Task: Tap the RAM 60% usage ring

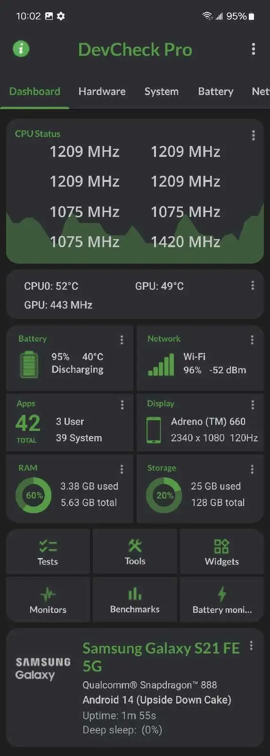Action: tap(33, 495)
